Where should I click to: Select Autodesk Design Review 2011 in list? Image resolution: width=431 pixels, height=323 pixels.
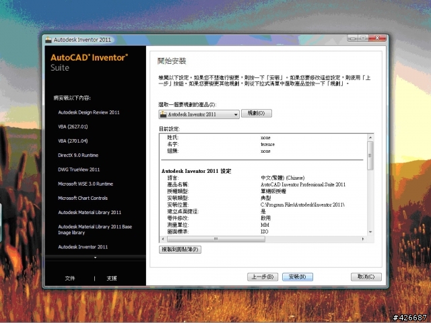click(89, 112)
